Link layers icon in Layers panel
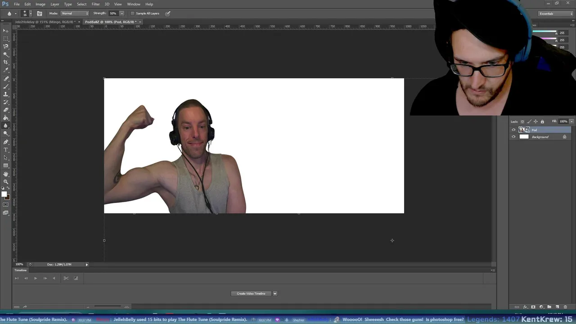576x324 pixels. 517,307
